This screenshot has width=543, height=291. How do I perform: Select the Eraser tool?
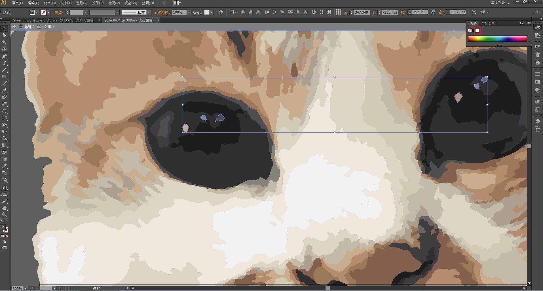pos(4,104)
